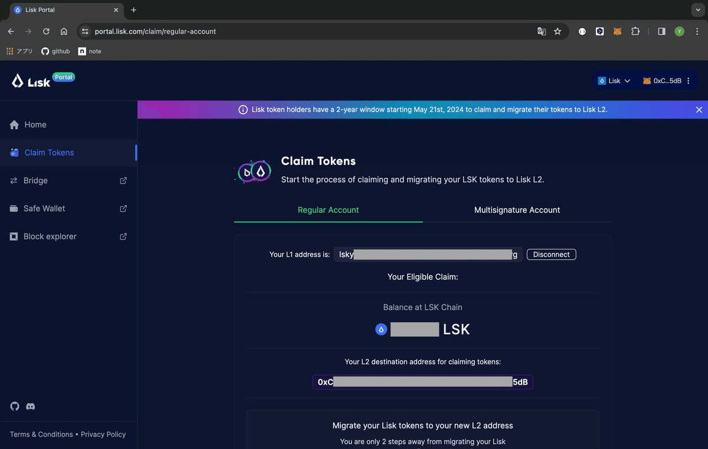Dismiss the migration window banner

[x=699, y=110]
